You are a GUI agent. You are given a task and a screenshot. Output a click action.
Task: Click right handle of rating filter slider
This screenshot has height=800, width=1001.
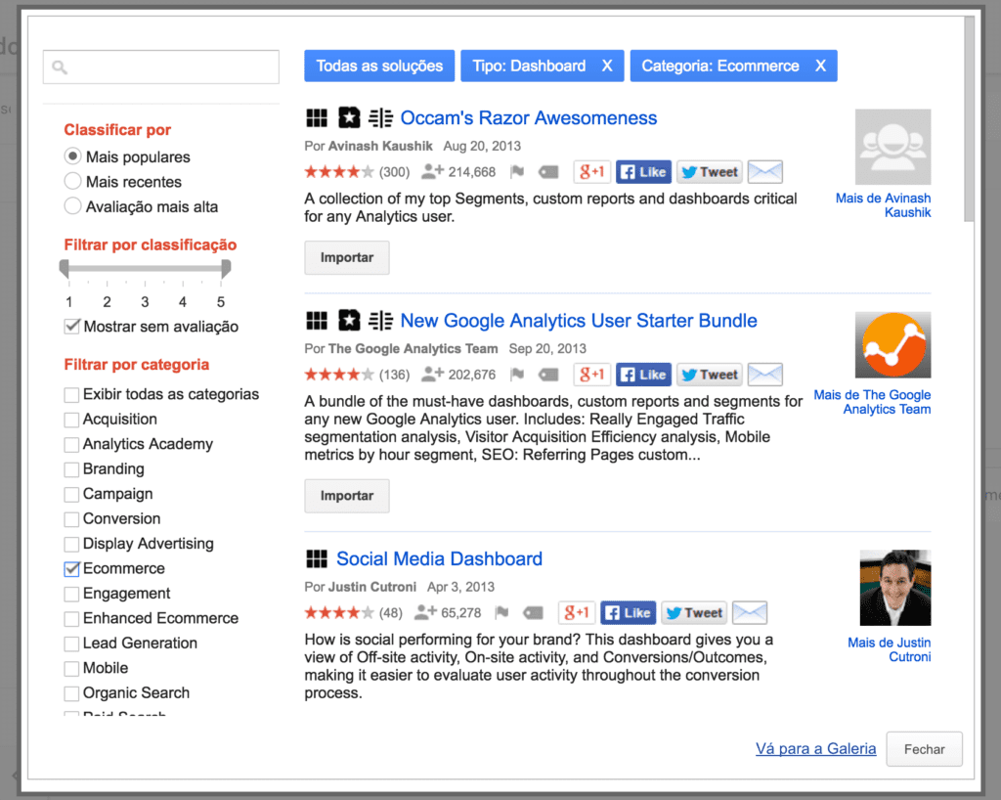226,268
